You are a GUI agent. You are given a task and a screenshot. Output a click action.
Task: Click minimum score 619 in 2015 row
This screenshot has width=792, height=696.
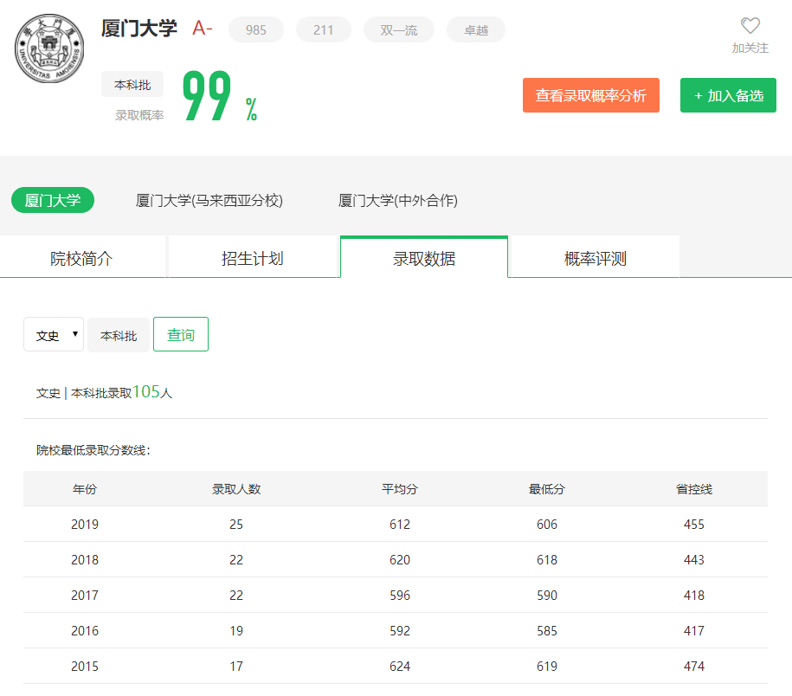(x=547, y=667)
